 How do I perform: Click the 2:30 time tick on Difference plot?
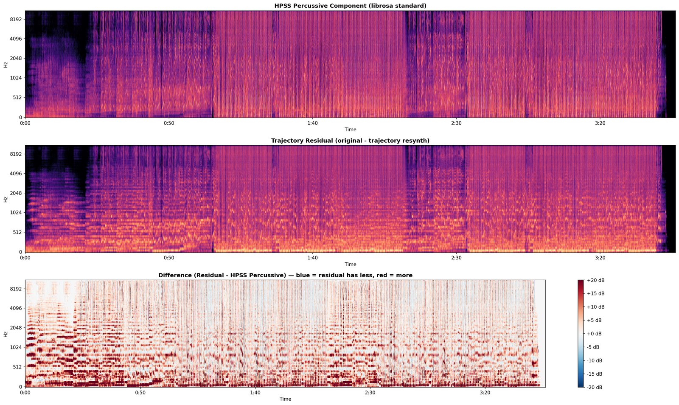(x=370, y=393)
